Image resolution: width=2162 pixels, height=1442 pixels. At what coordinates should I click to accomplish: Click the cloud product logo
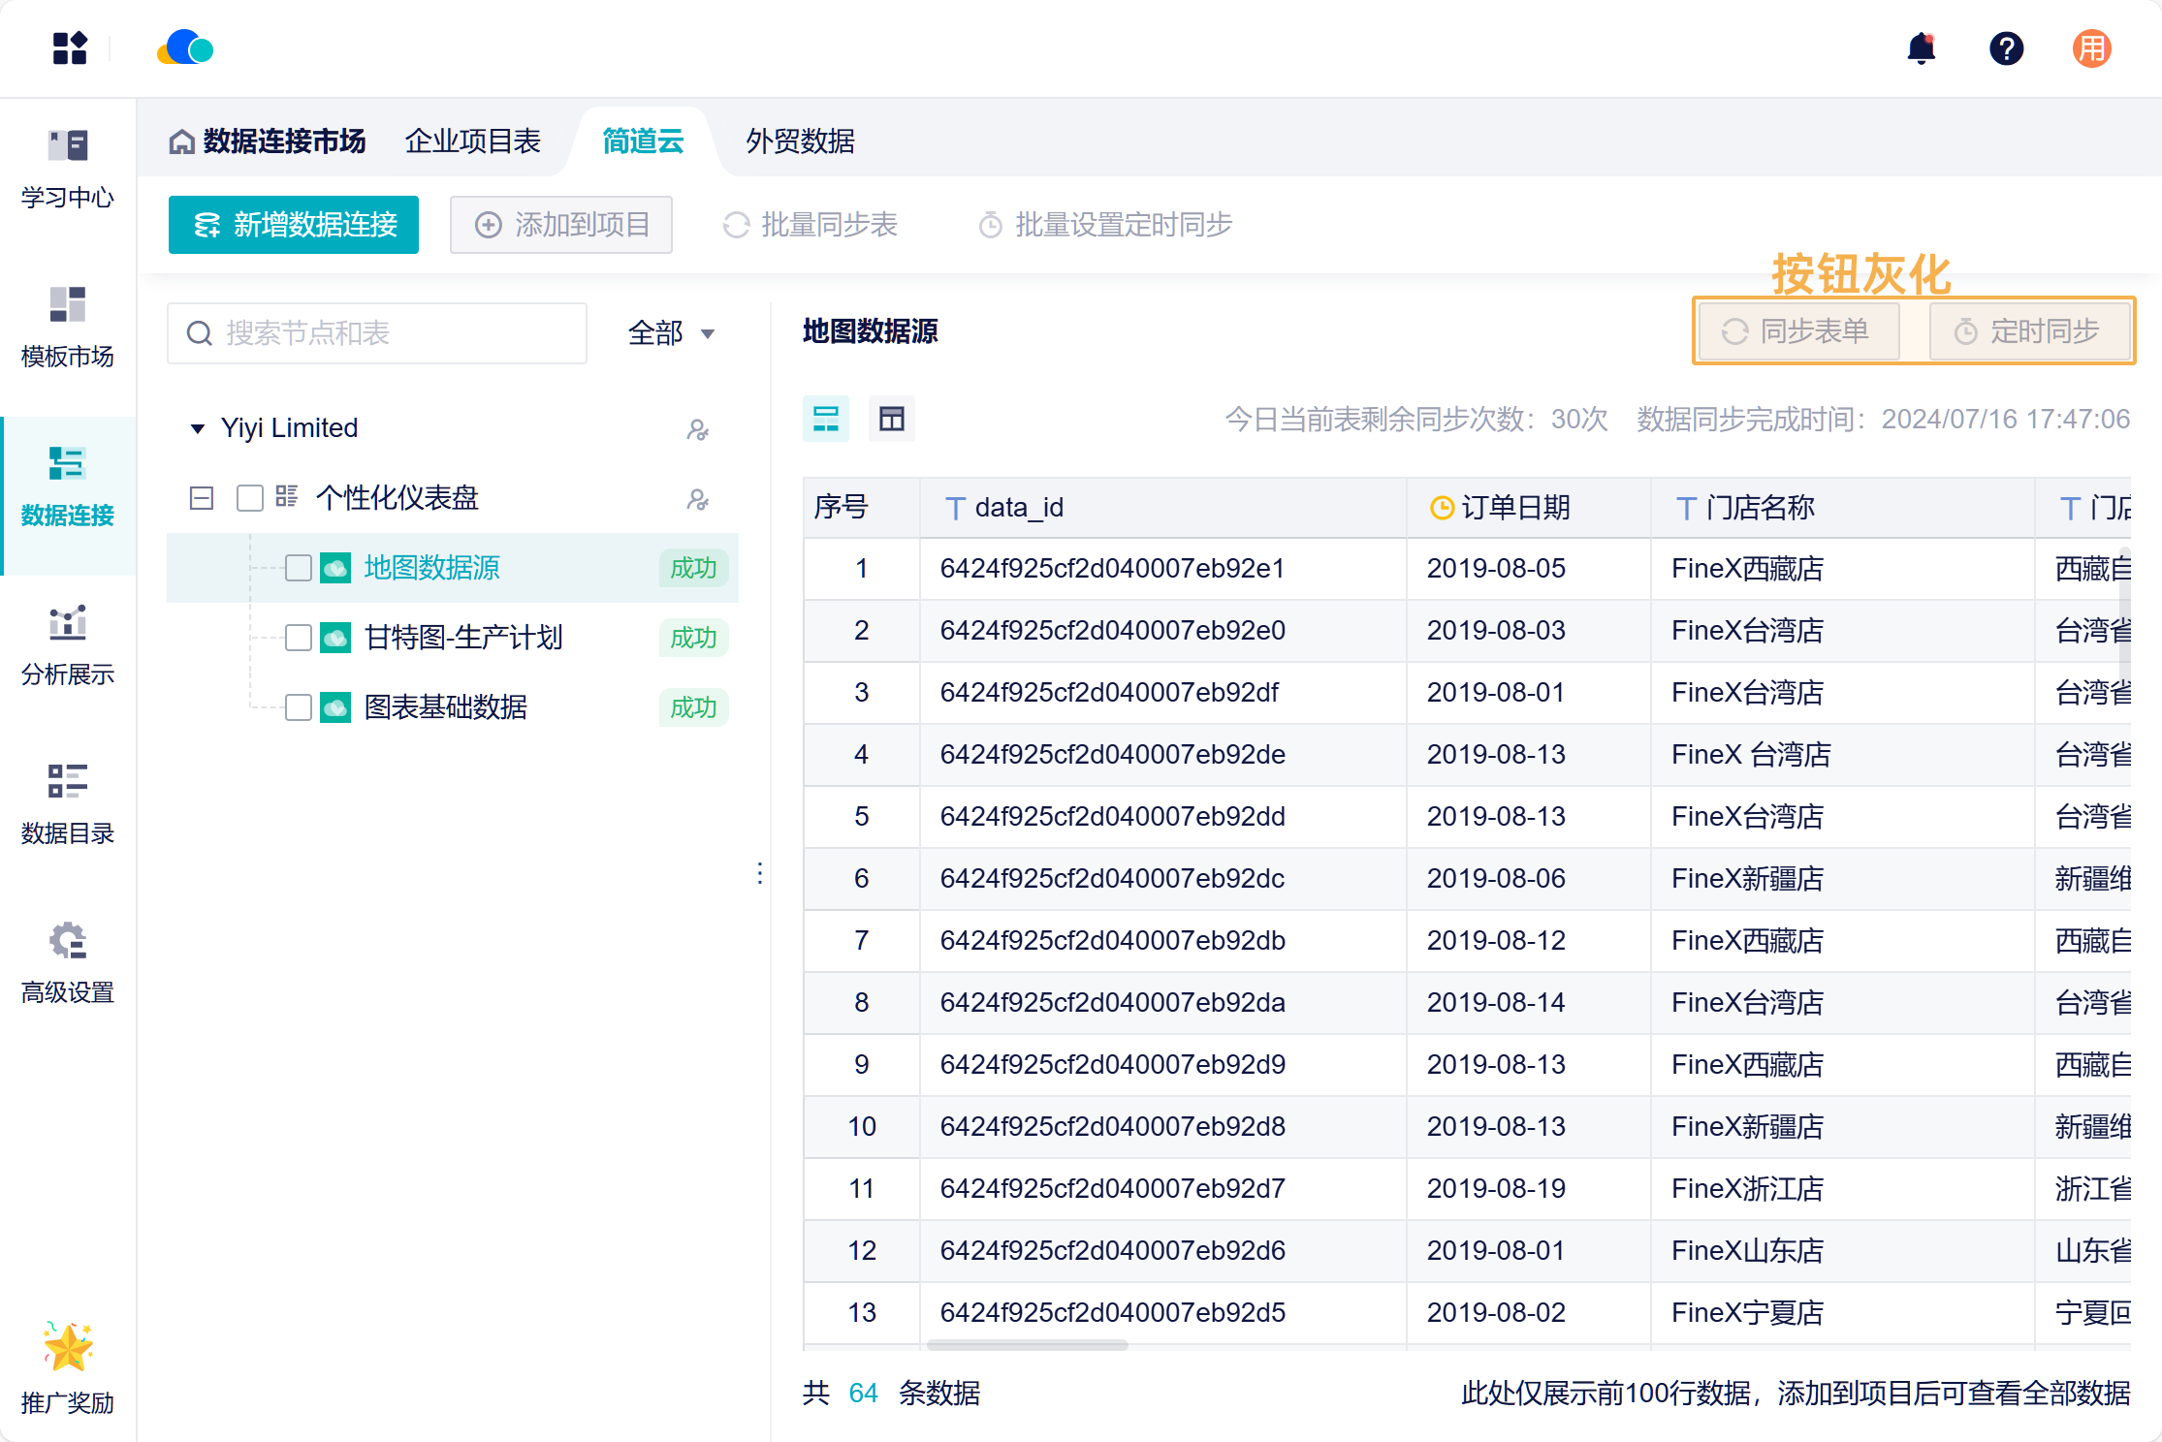point(185,48)
